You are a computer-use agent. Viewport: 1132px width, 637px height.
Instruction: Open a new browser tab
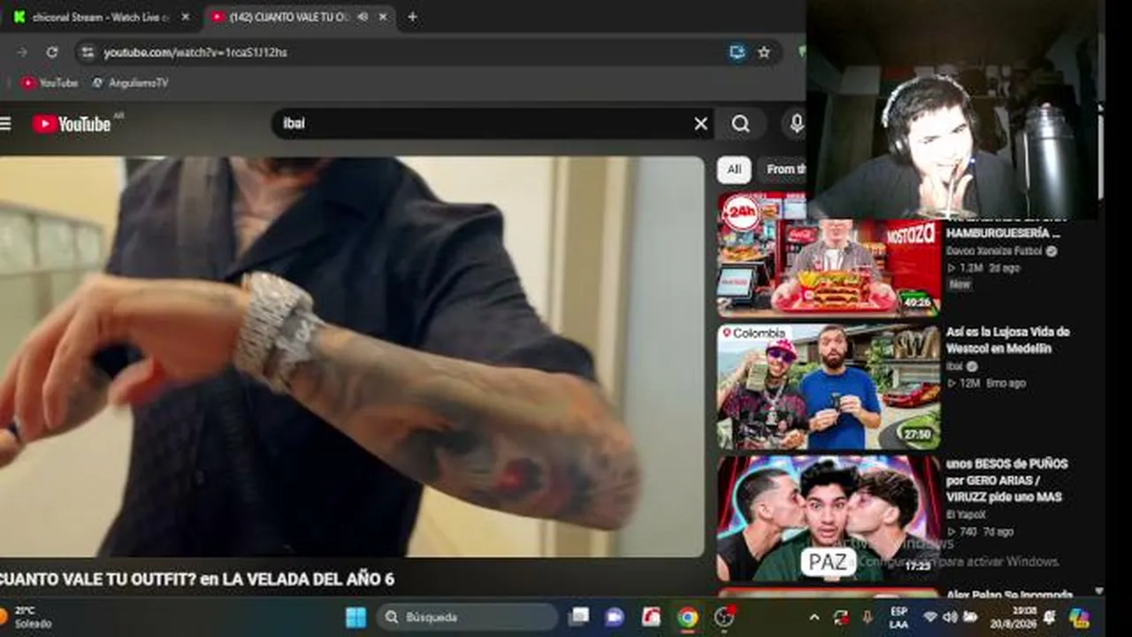pyautogui.click(x=412, y=17)
